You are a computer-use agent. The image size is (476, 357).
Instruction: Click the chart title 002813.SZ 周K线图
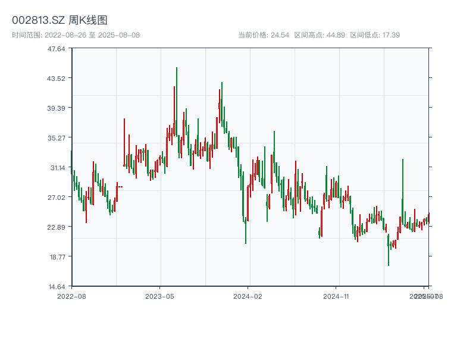59,20
